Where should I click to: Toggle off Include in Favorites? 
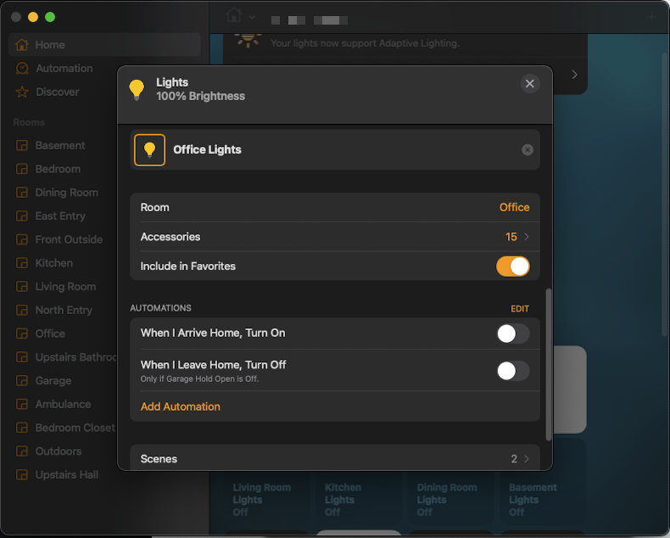click(512, 266)
